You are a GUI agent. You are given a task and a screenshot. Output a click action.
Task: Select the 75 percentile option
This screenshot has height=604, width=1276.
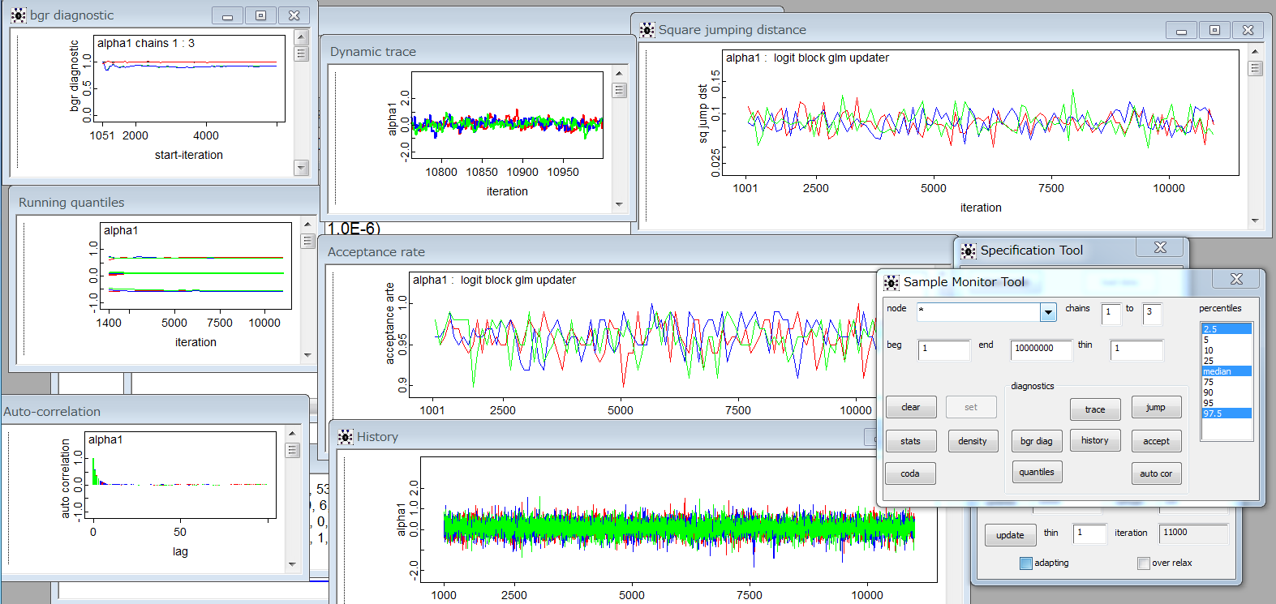pos(1227,382)
